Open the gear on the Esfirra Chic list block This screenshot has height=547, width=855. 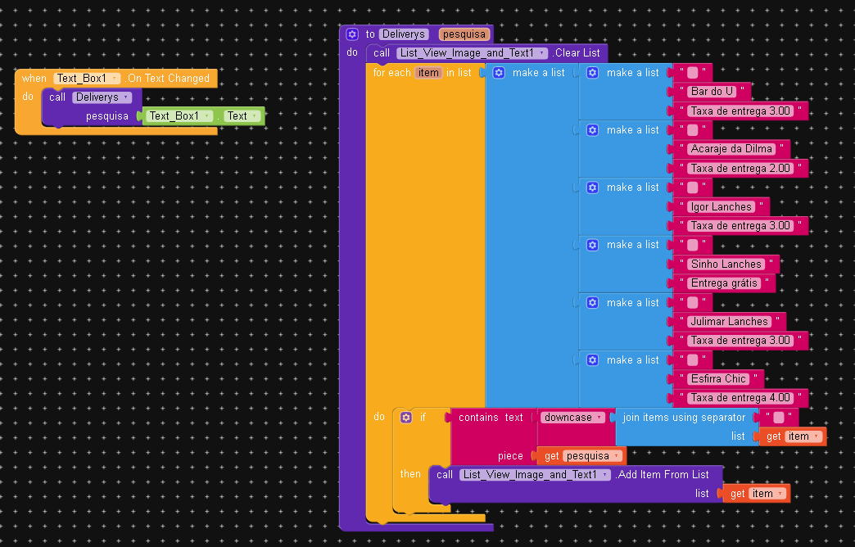click(x=593, y=360)
